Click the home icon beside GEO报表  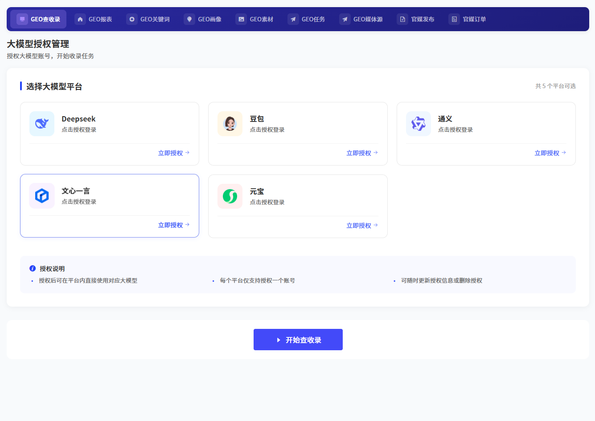click(80, 19)
